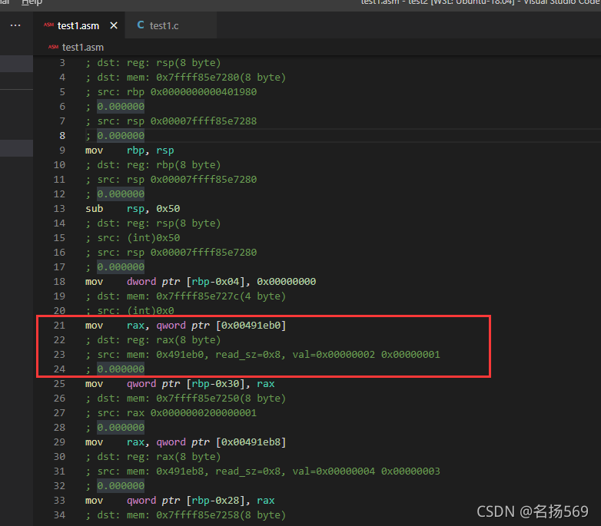Click 'mov dword ptr [rbp-0x04]' line
The image size is (601, 526).
pyautogui.click(x=201, y=282)
